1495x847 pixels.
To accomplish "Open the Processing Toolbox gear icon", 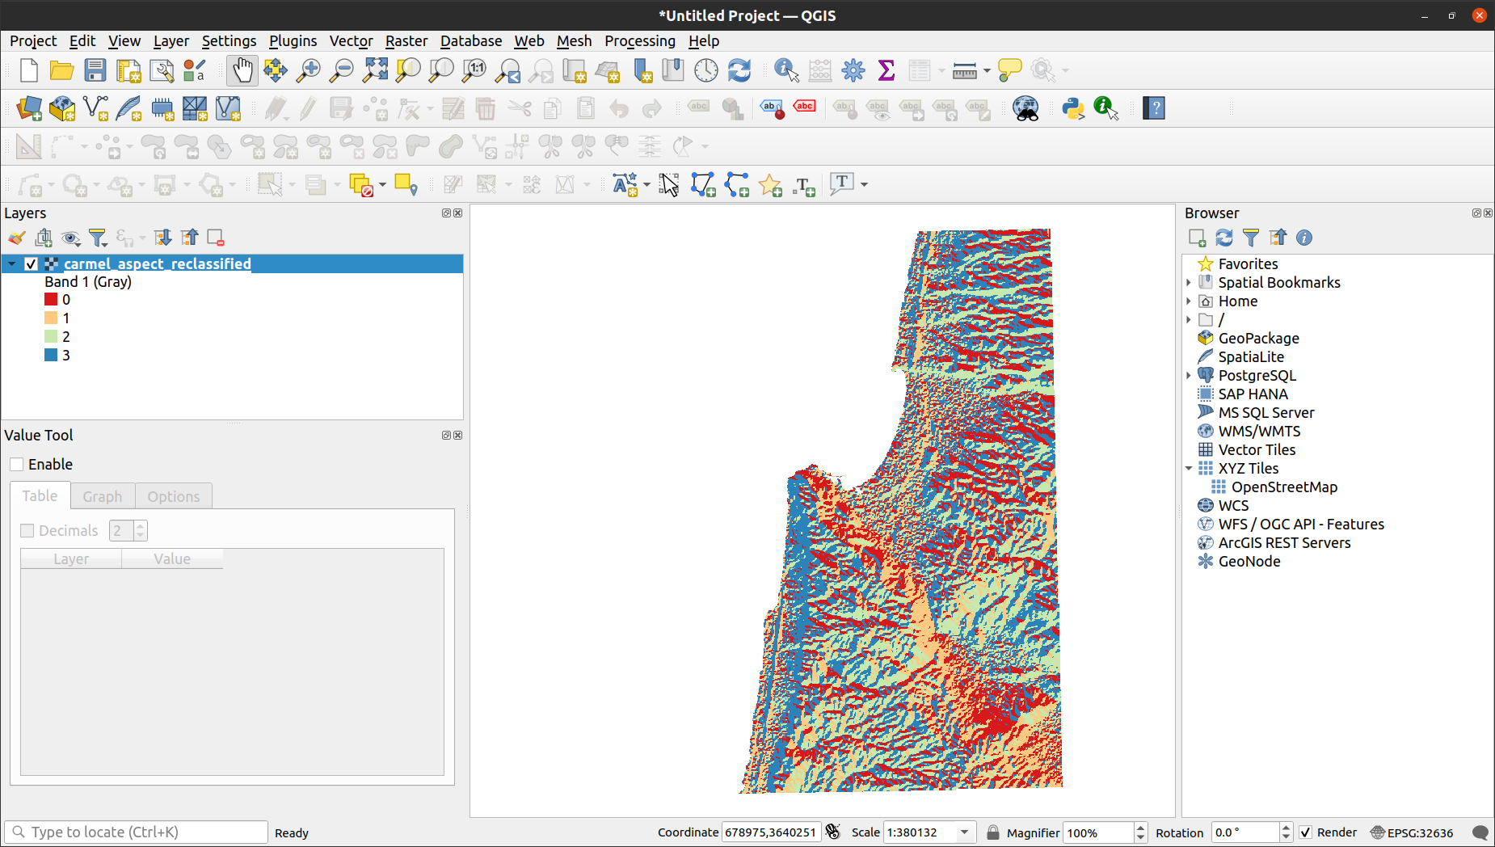I will (853, 71).
